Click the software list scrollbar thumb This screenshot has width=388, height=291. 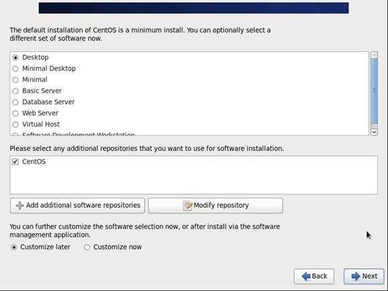coord(374,91)
